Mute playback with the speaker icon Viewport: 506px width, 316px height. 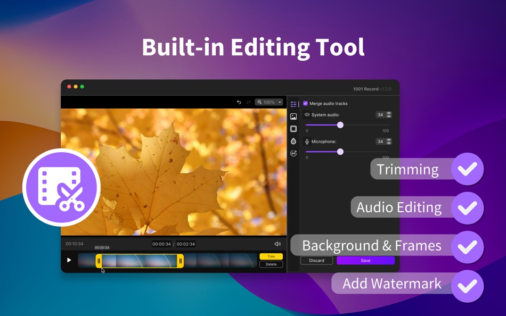click(x=278, y=244)
